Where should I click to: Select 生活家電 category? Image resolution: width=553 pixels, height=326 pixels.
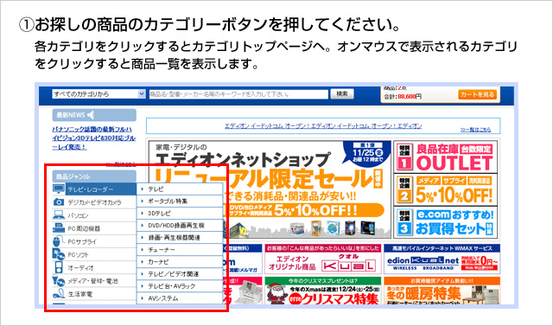tap(94, 294)
